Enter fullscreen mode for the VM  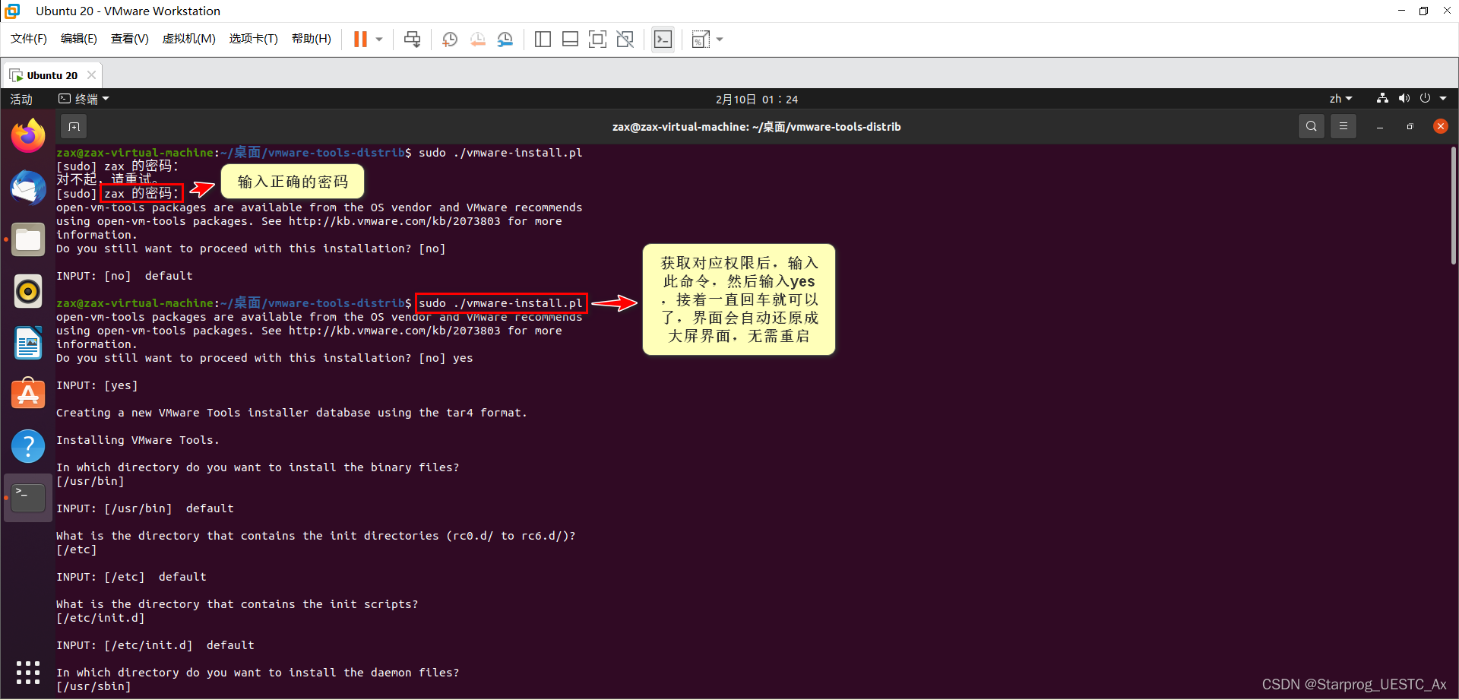[x=597, y=39]
